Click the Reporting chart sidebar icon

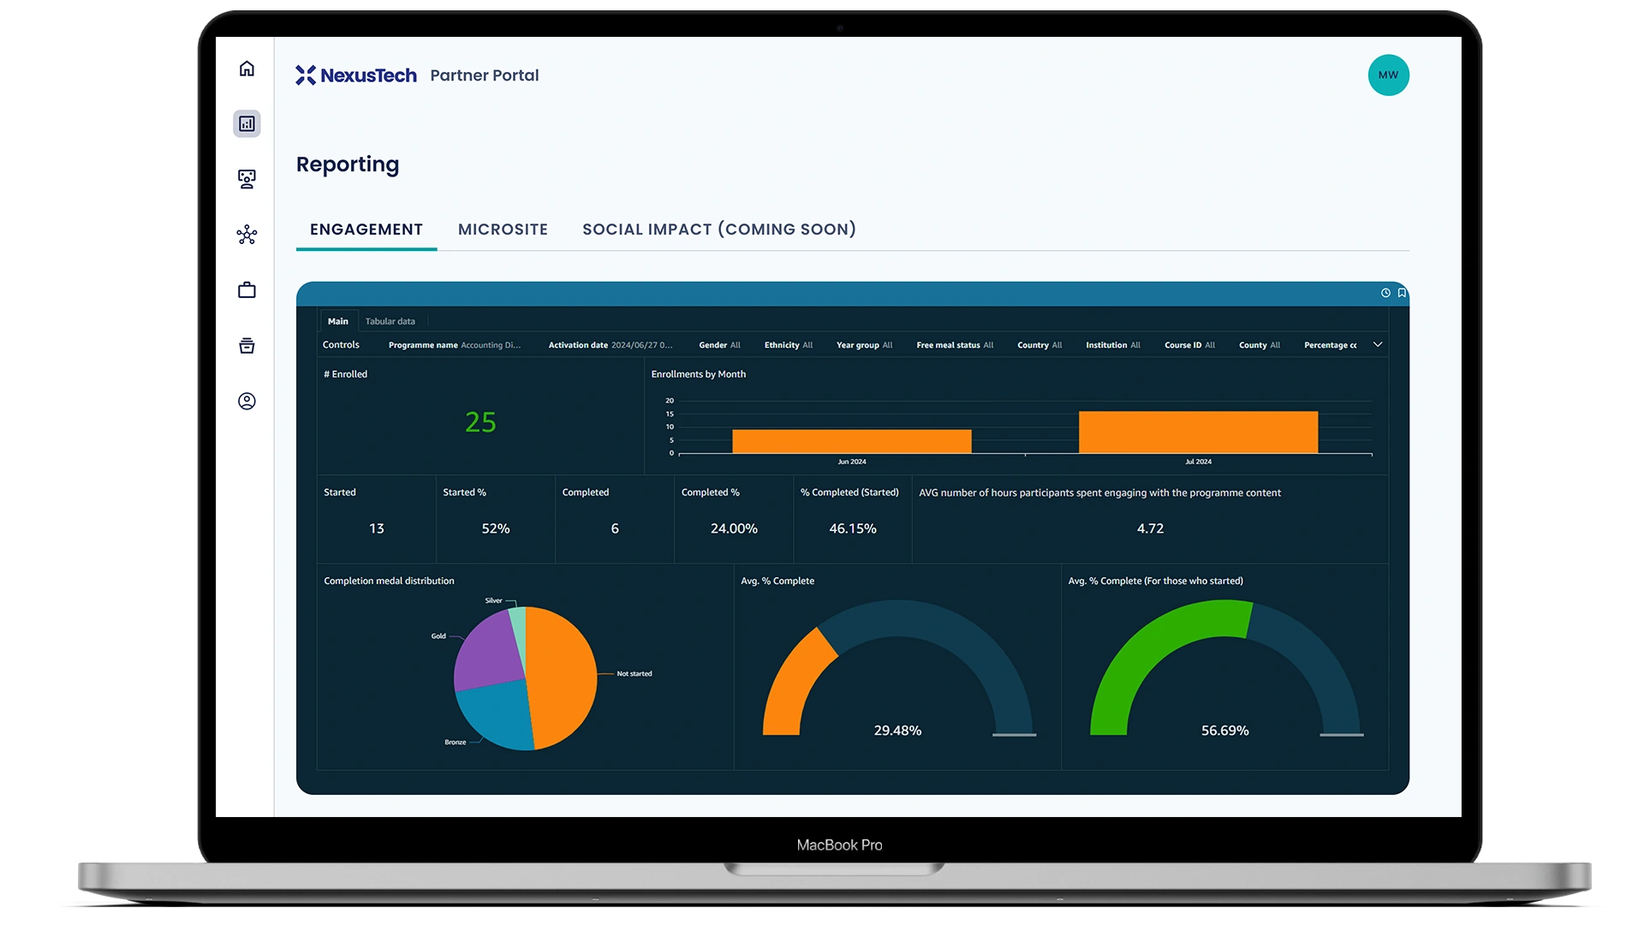[x=247, y=124]
